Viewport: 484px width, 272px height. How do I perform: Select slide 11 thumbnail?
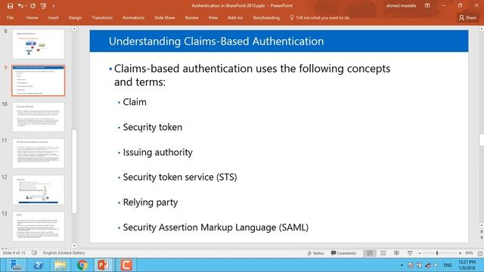[x=39, y=153]
